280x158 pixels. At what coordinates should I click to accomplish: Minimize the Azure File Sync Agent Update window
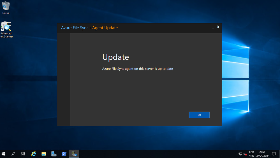pyautogui.click(x=213, y=28)
